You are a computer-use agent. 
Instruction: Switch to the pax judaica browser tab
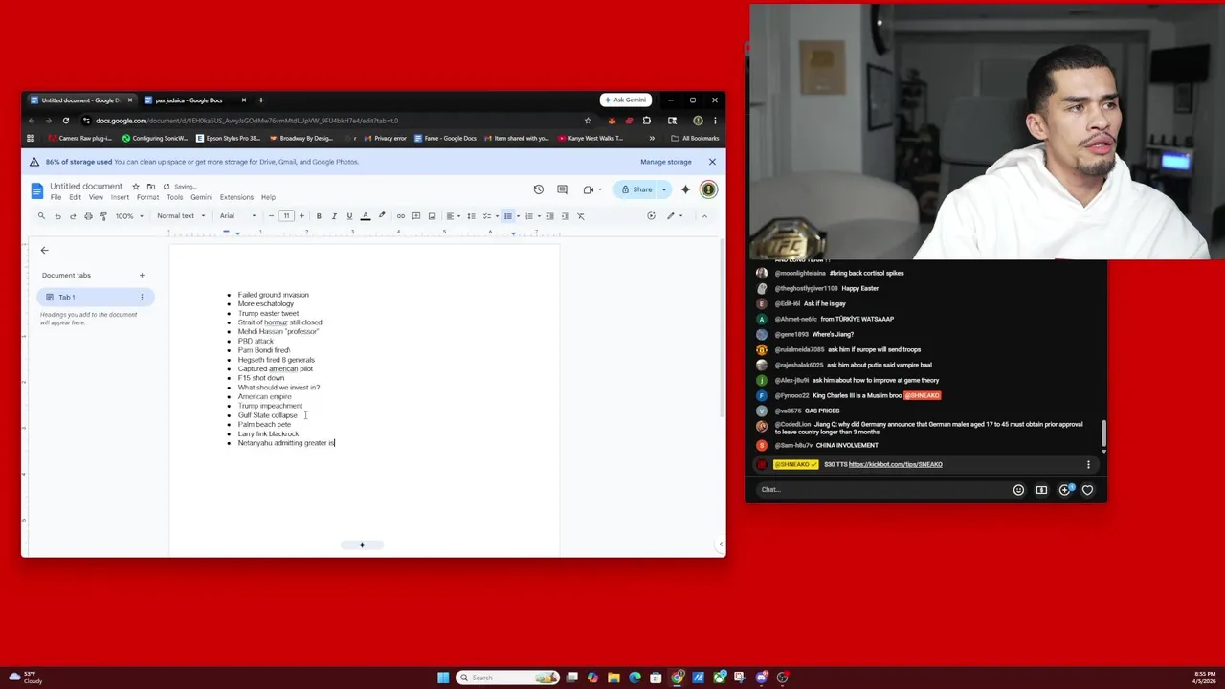click(x=196, y=100)
